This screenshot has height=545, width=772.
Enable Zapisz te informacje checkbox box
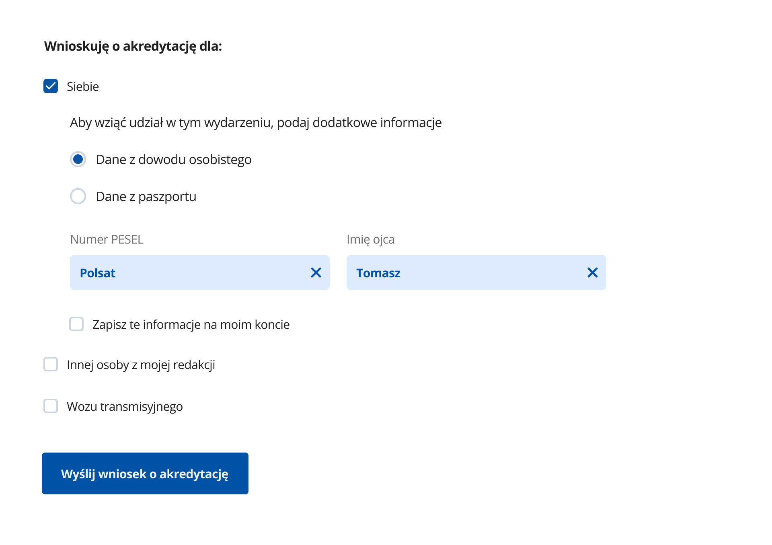pyautogui.click(x=76, y=324)
